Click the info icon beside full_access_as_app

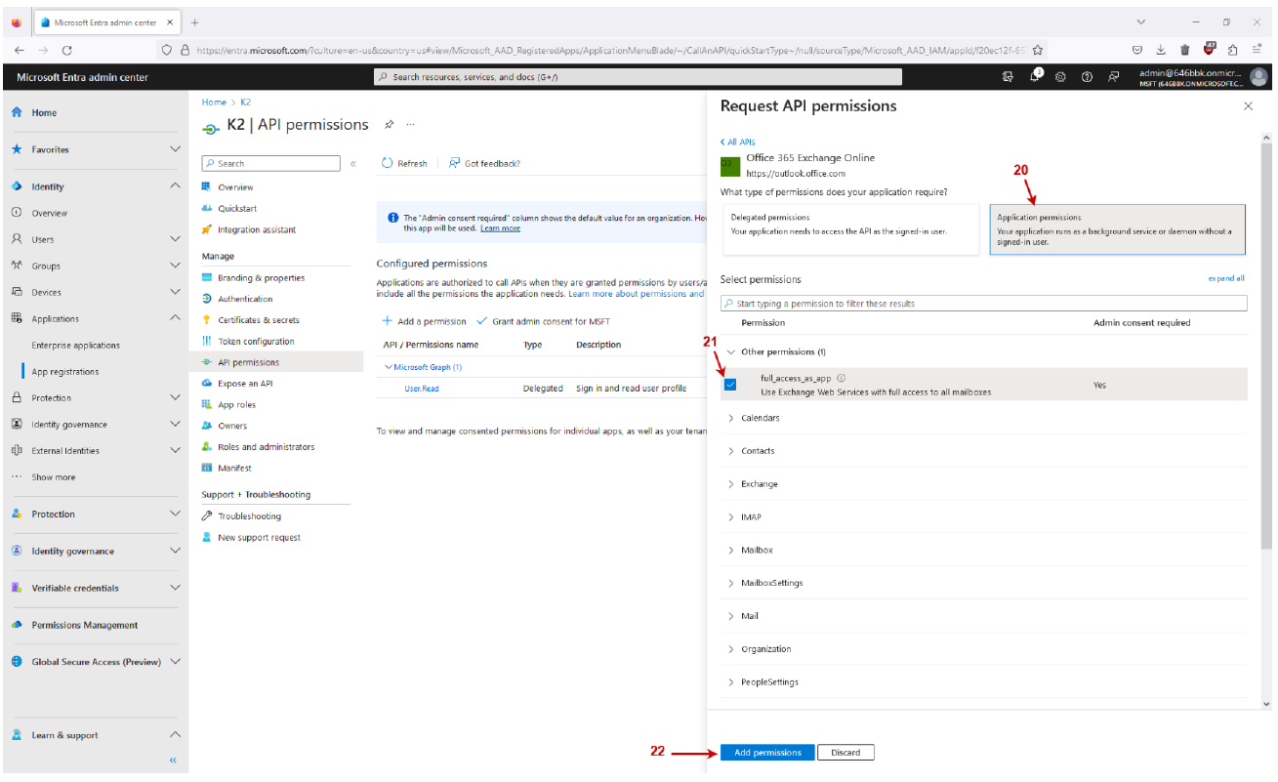pyautogui.click(x=842, y=379)
